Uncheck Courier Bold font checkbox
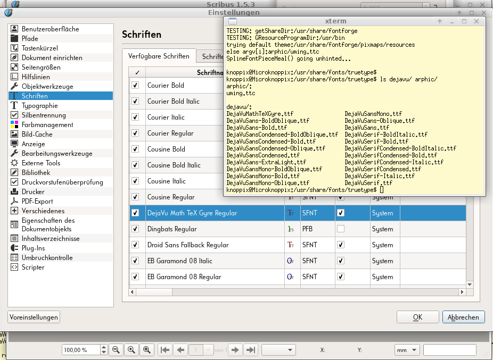 point(135,85)
